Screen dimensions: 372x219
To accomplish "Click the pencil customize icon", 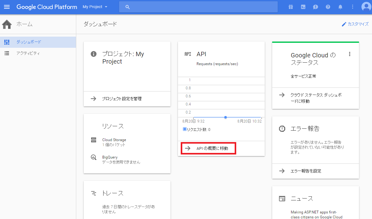I will [x=344, y=24].
